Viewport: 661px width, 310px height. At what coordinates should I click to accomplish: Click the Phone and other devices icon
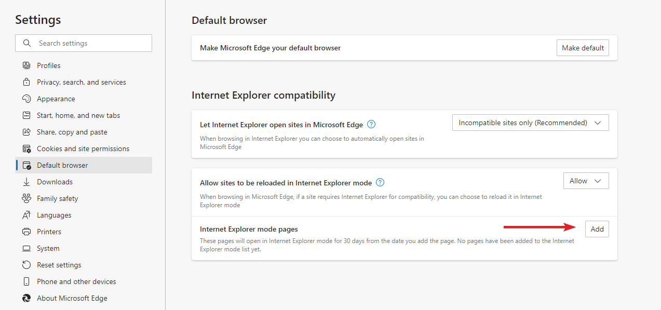point(26,281)
